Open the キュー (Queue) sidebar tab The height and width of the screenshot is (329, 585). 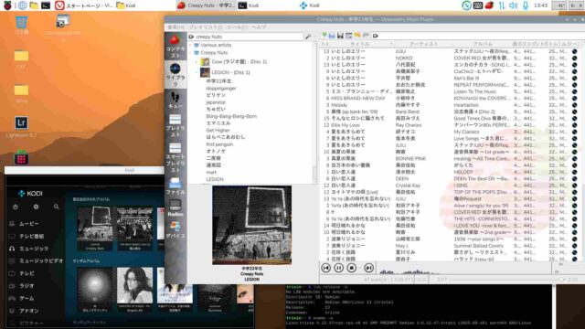[x=175, y=101]
